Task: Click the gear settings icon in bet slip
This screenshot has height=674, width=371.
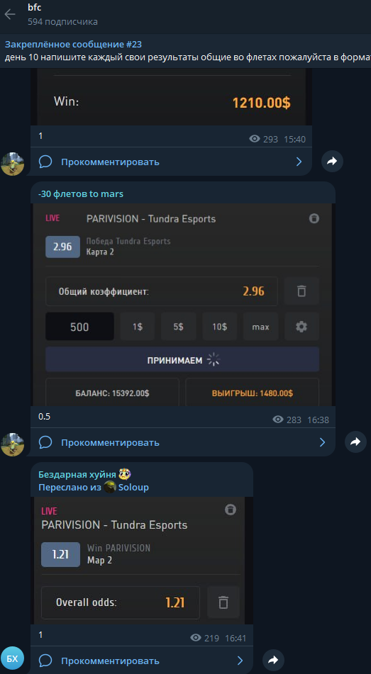Action: pos(301,327)
